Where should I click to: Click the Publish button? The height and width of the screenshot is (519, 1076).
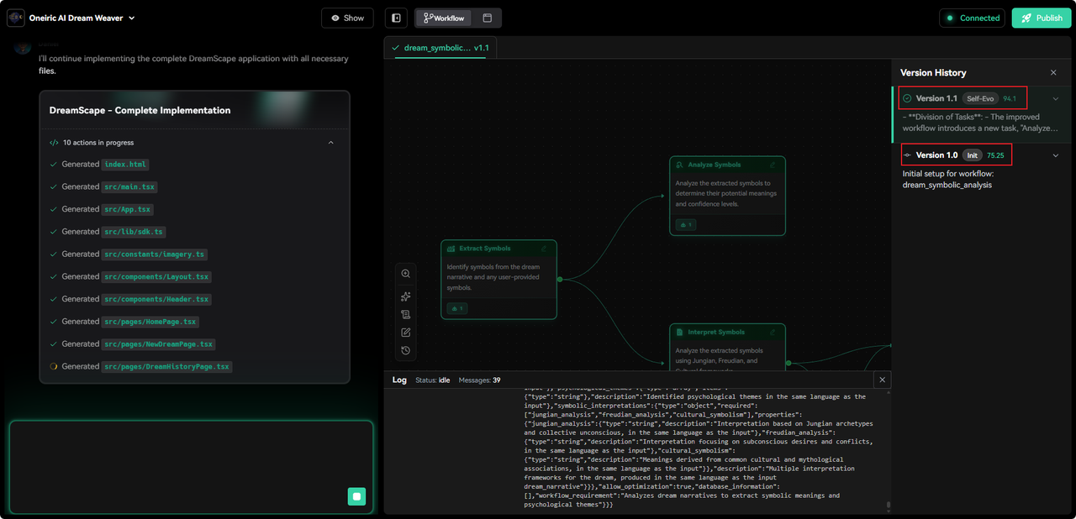(x=1041, y=18)
